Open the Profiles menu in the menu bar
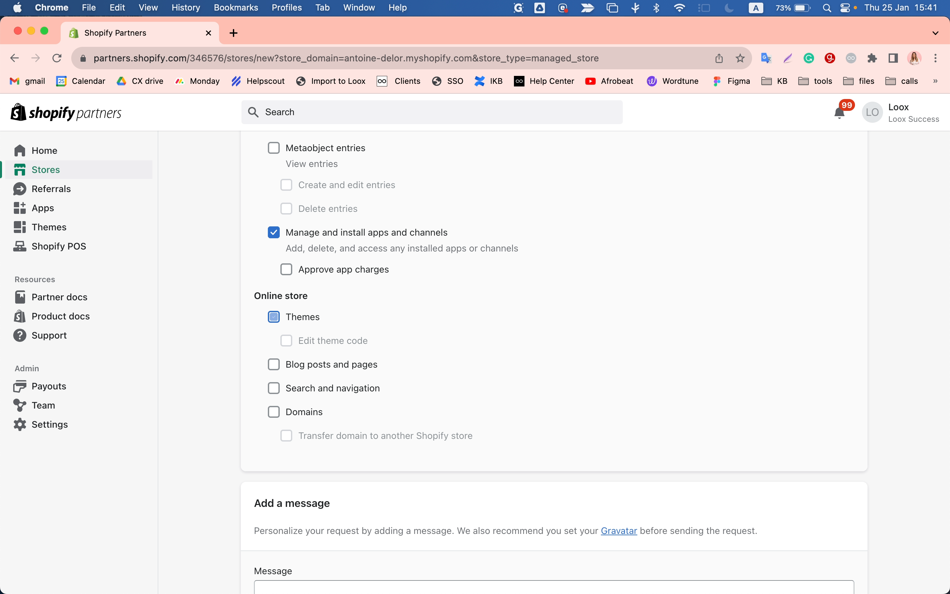 tap(286, 8)
